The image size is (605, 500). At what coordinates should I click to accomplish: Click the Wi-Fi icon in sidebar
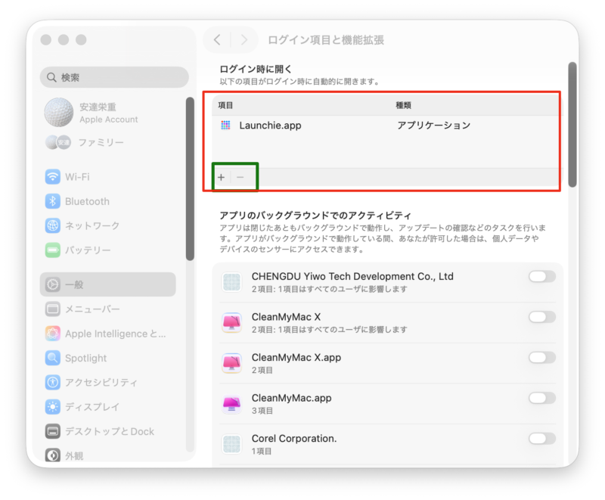point(53,177)
